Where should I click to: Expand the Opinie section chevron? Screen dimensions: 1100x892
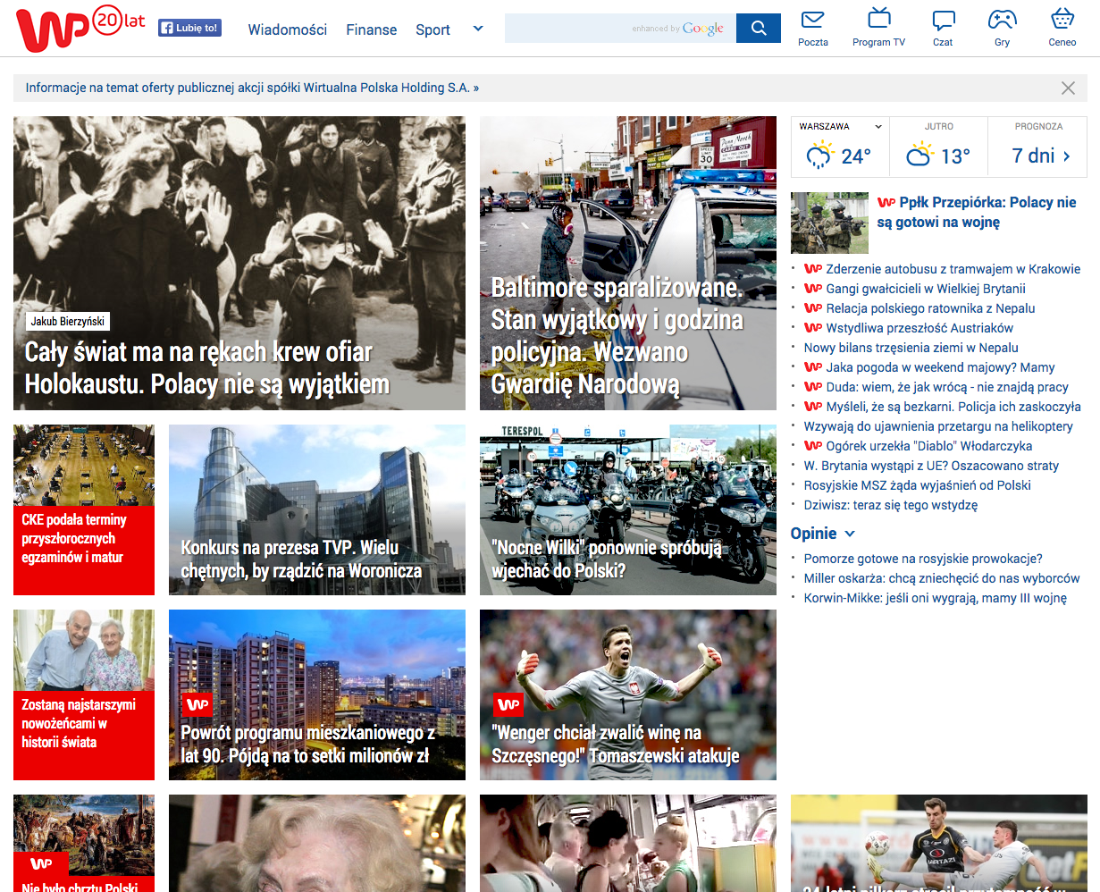pos(850,534)
